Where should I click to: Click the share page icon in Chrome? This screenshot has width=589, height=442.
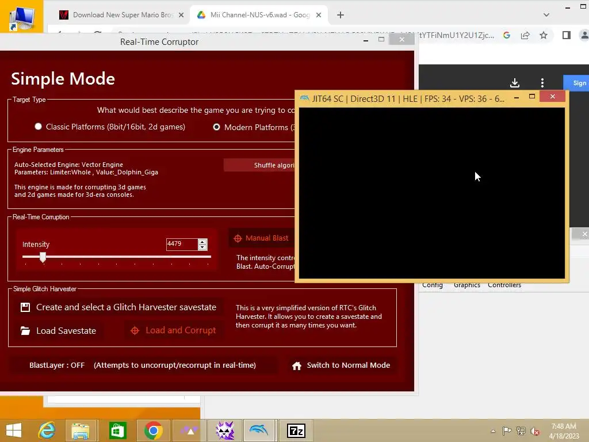click(525, 35)
